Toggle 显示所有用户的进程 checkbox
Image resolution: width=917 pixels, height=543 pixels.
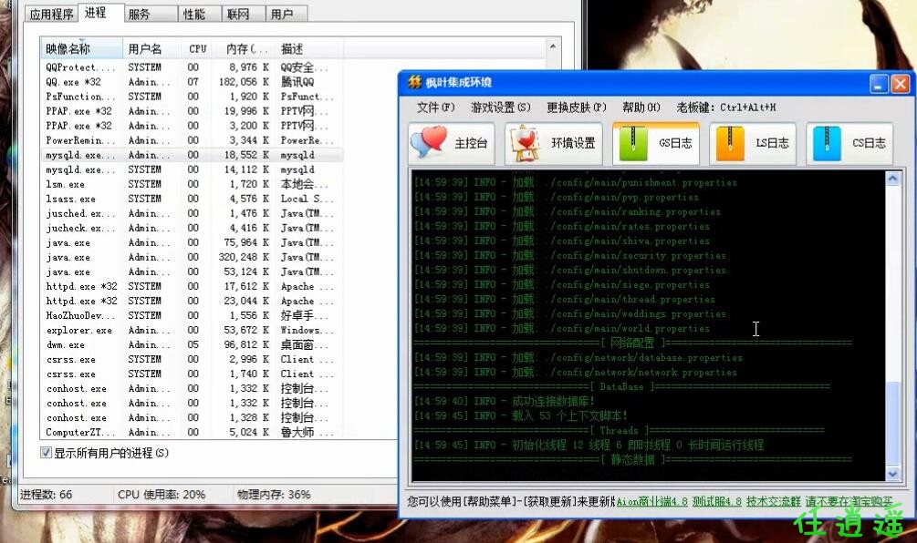46,453
